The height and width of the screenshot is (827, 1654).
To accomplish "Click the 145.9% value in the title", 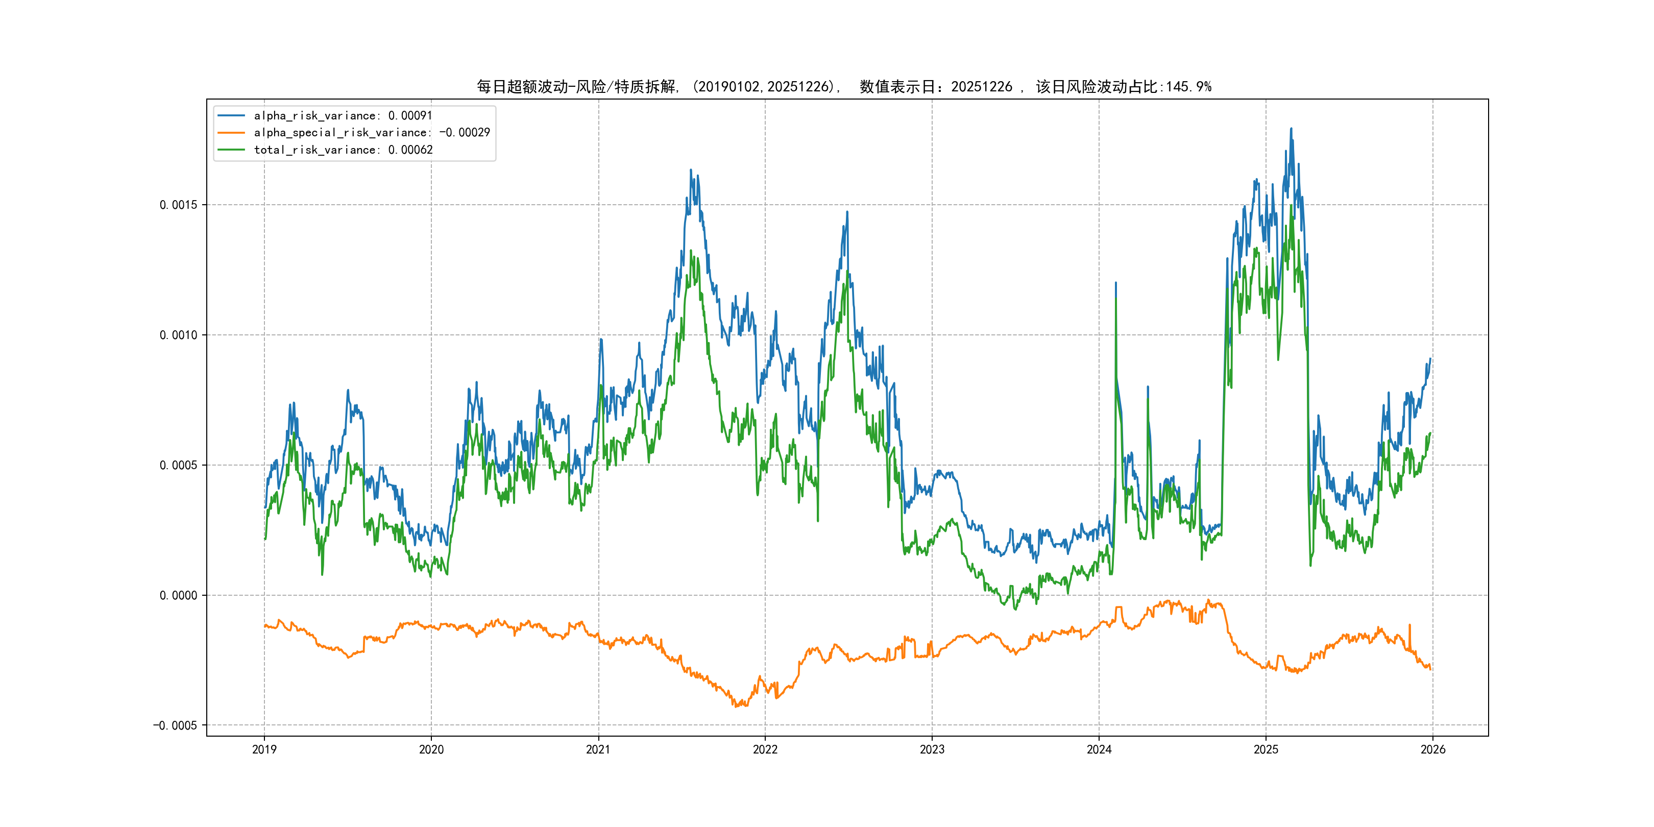I will [1188, 87].
